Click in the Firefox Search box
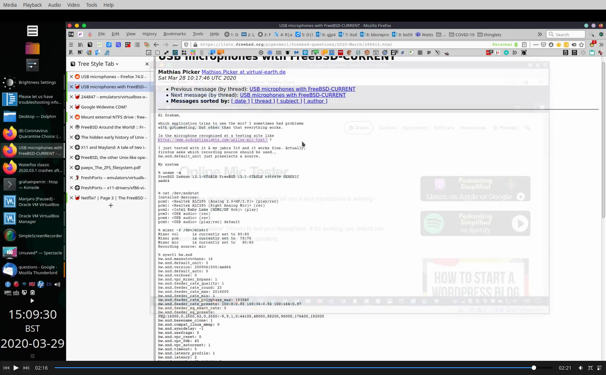Screen dimensions: 606x375 pos(566,34)
